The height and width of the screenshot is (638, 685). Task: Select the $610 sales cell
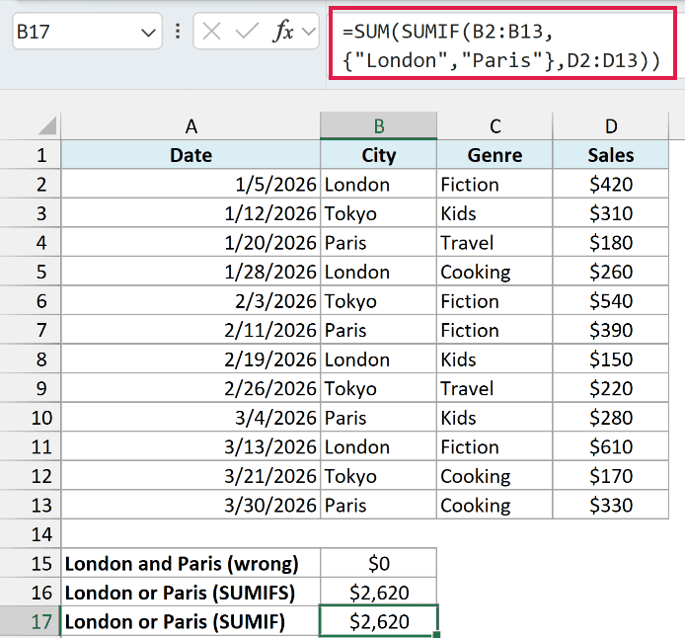(x=611, y=446)
